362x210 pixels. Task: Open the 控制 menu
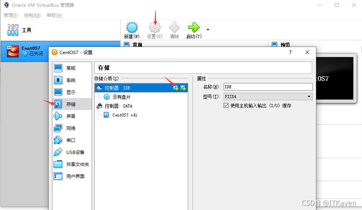32,15
